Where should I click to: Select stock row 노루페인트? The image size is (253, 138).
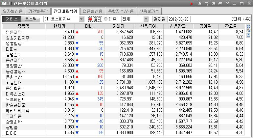(123, 99)
